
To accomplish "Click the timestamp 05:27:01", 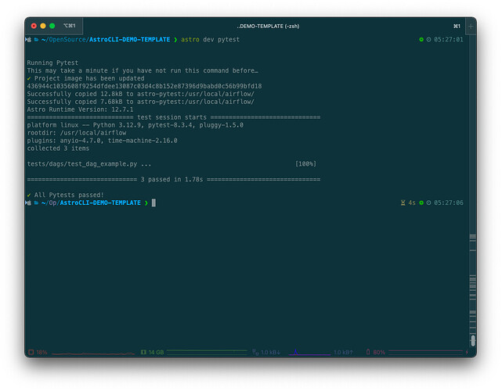I will coord(449,40).
